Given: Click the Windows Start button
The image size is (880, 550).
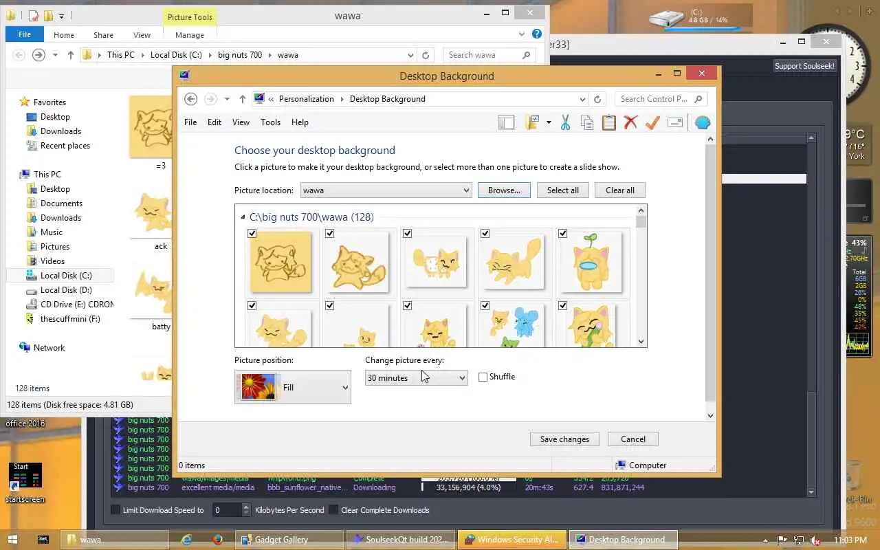Looking at the screenshot, I should pyautogui.click(x=14, y=540).
